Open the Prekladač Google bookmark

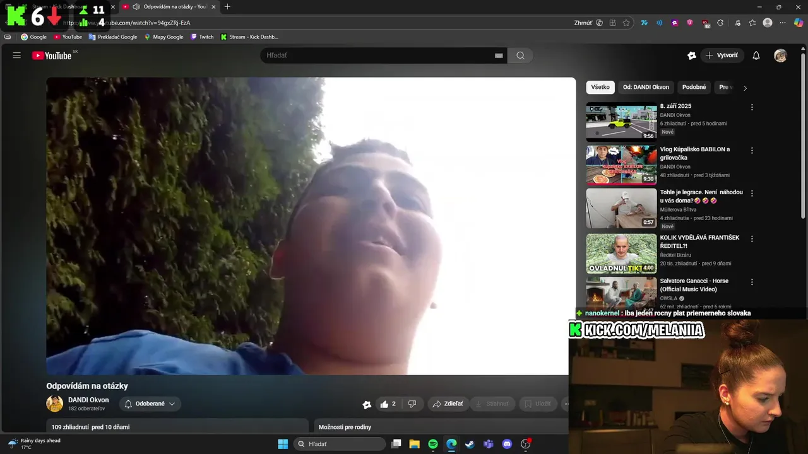(x=113, y=37)
